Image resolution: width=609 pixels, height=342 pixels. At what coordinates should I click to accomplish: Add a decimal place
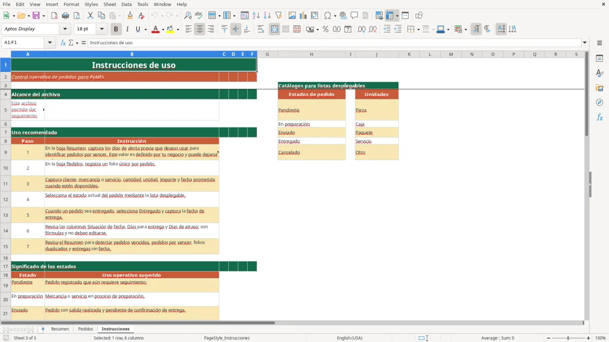(361, 29)
